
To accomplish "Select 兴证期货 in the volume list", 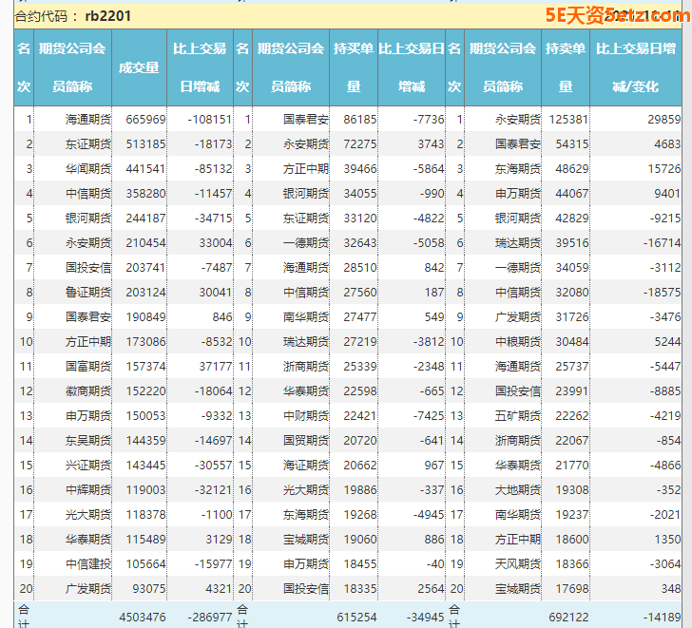I will point(88,465).
